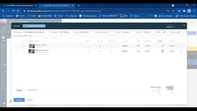Go back in browser history
The width and height of the screenshot is (197, 111).
(3, 11)
